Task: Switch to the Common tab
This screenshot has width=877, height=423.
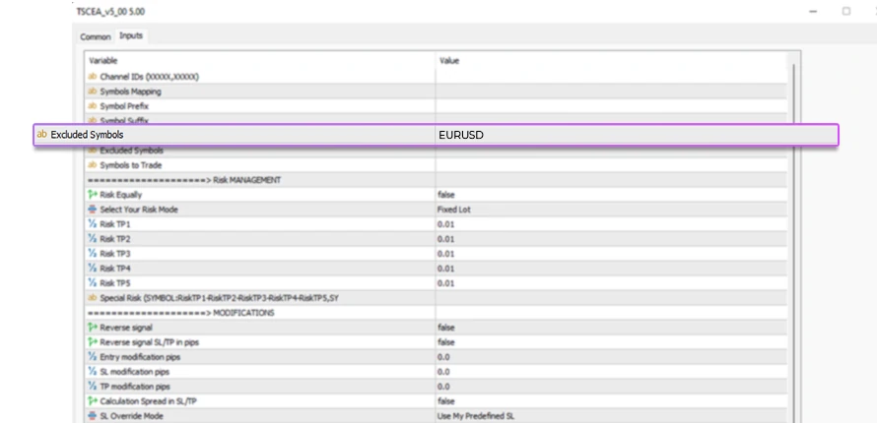Action: [x=96, y=36]
